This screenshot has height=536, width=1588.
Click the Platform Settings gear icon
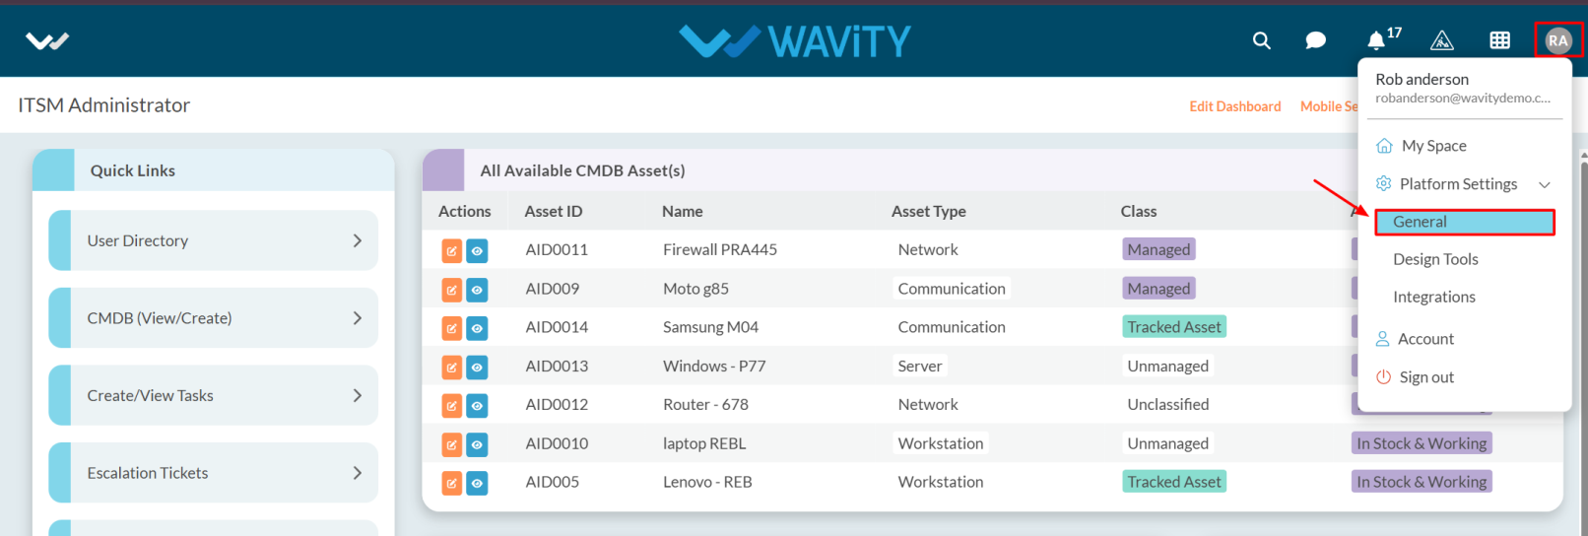pos(1383,183)
